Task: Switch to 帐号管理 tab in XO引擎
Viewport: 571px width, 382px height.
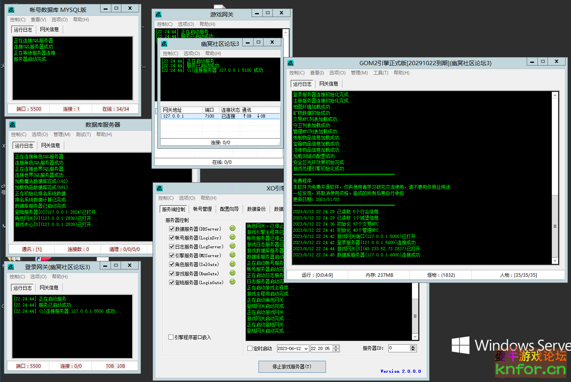Action: click(x=202, y=209)
